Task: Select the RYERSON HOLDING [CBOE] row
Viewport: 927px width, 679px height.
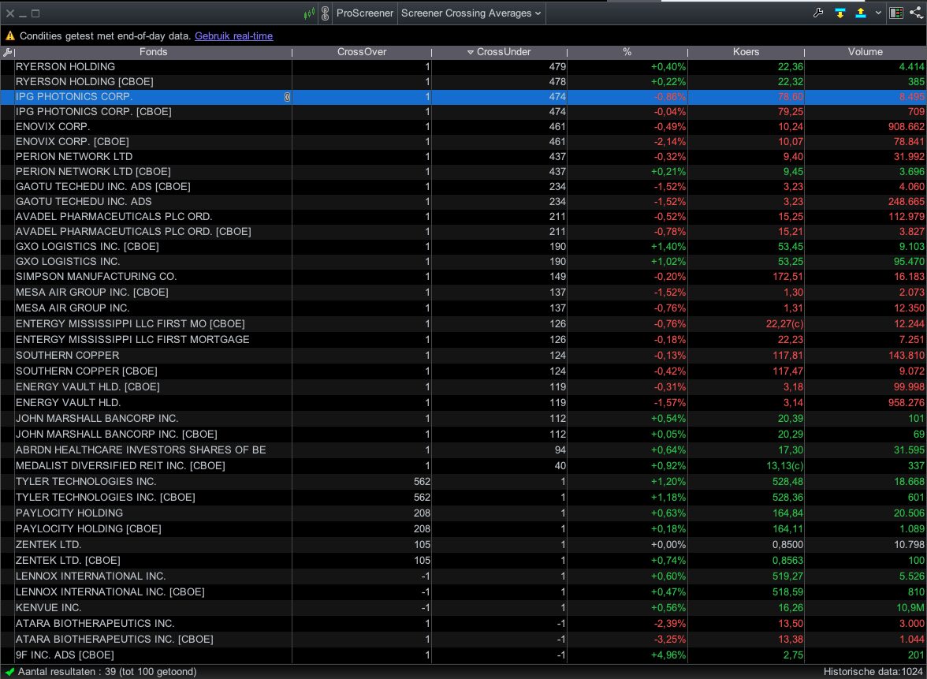Action: [463, 82]
